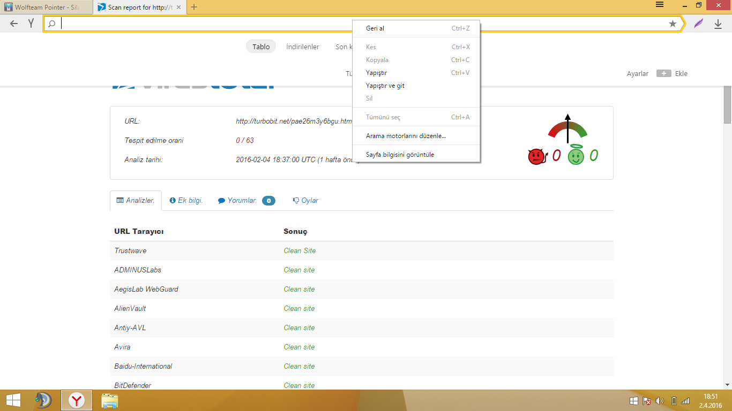Click the Windows logo icon in the system tray
Screen dimensions: 732x411
click(634, 401)
